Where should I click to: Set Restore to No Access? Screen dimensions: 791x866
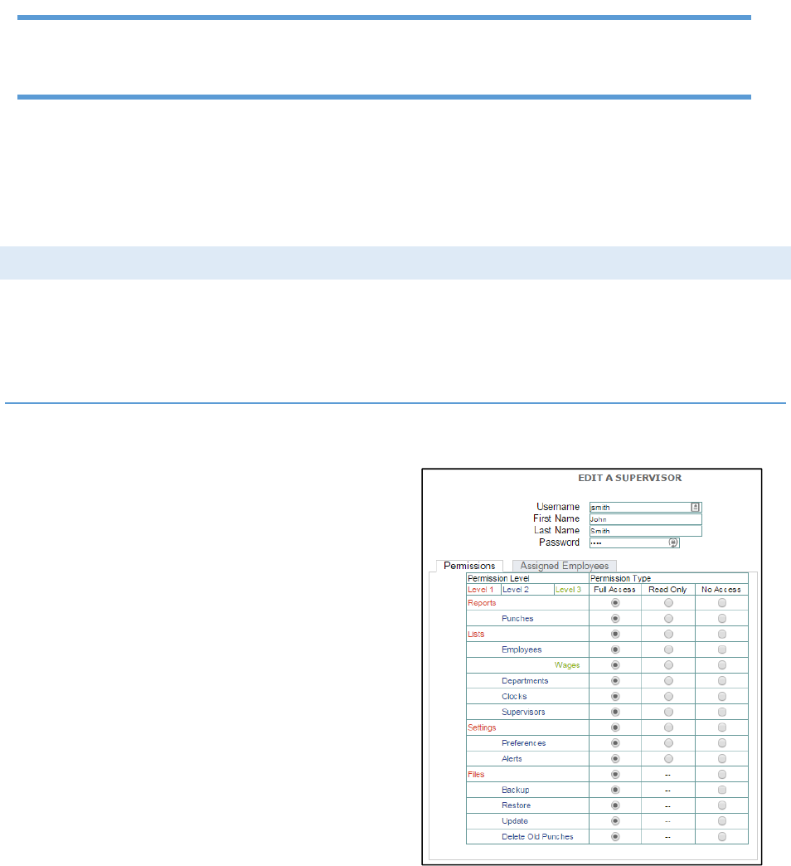click(x=722, y=805)
